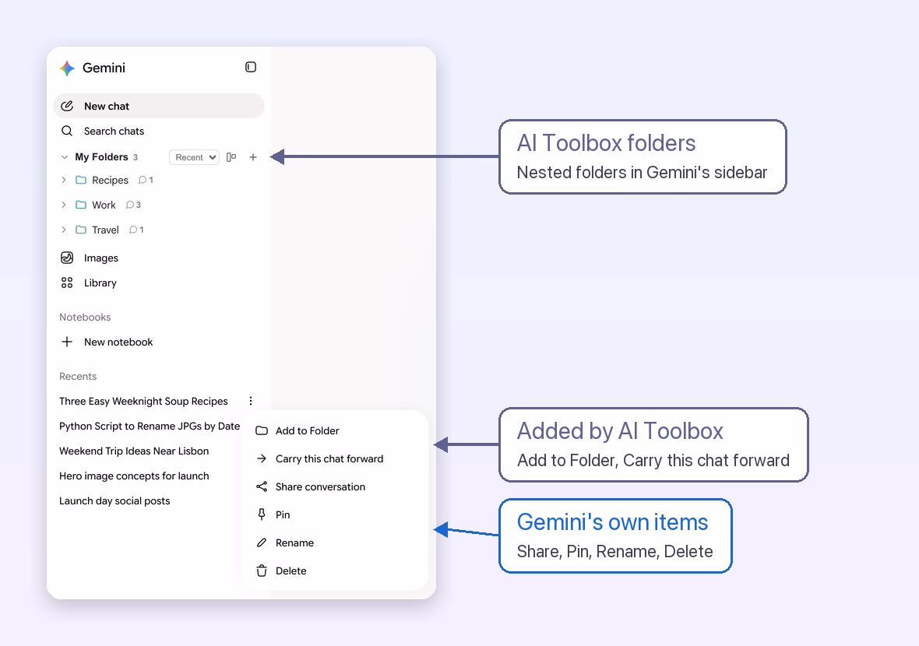Viewport: 919px width, 646px height.
Task: Click the chat count badge on Travel
Action: [136, 230]
